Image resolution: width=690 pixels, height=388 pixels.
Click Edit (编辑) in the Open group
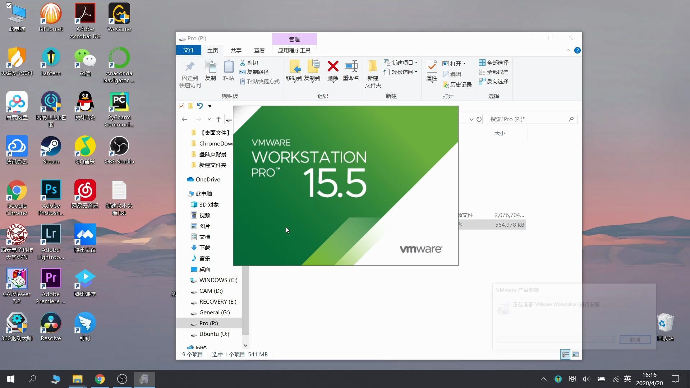(452, 74)
